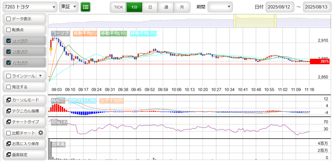The height and width of the screenshot is (161, 333).
Task: Enable the 比較チャート checkbox
Action: pos(8,133)
